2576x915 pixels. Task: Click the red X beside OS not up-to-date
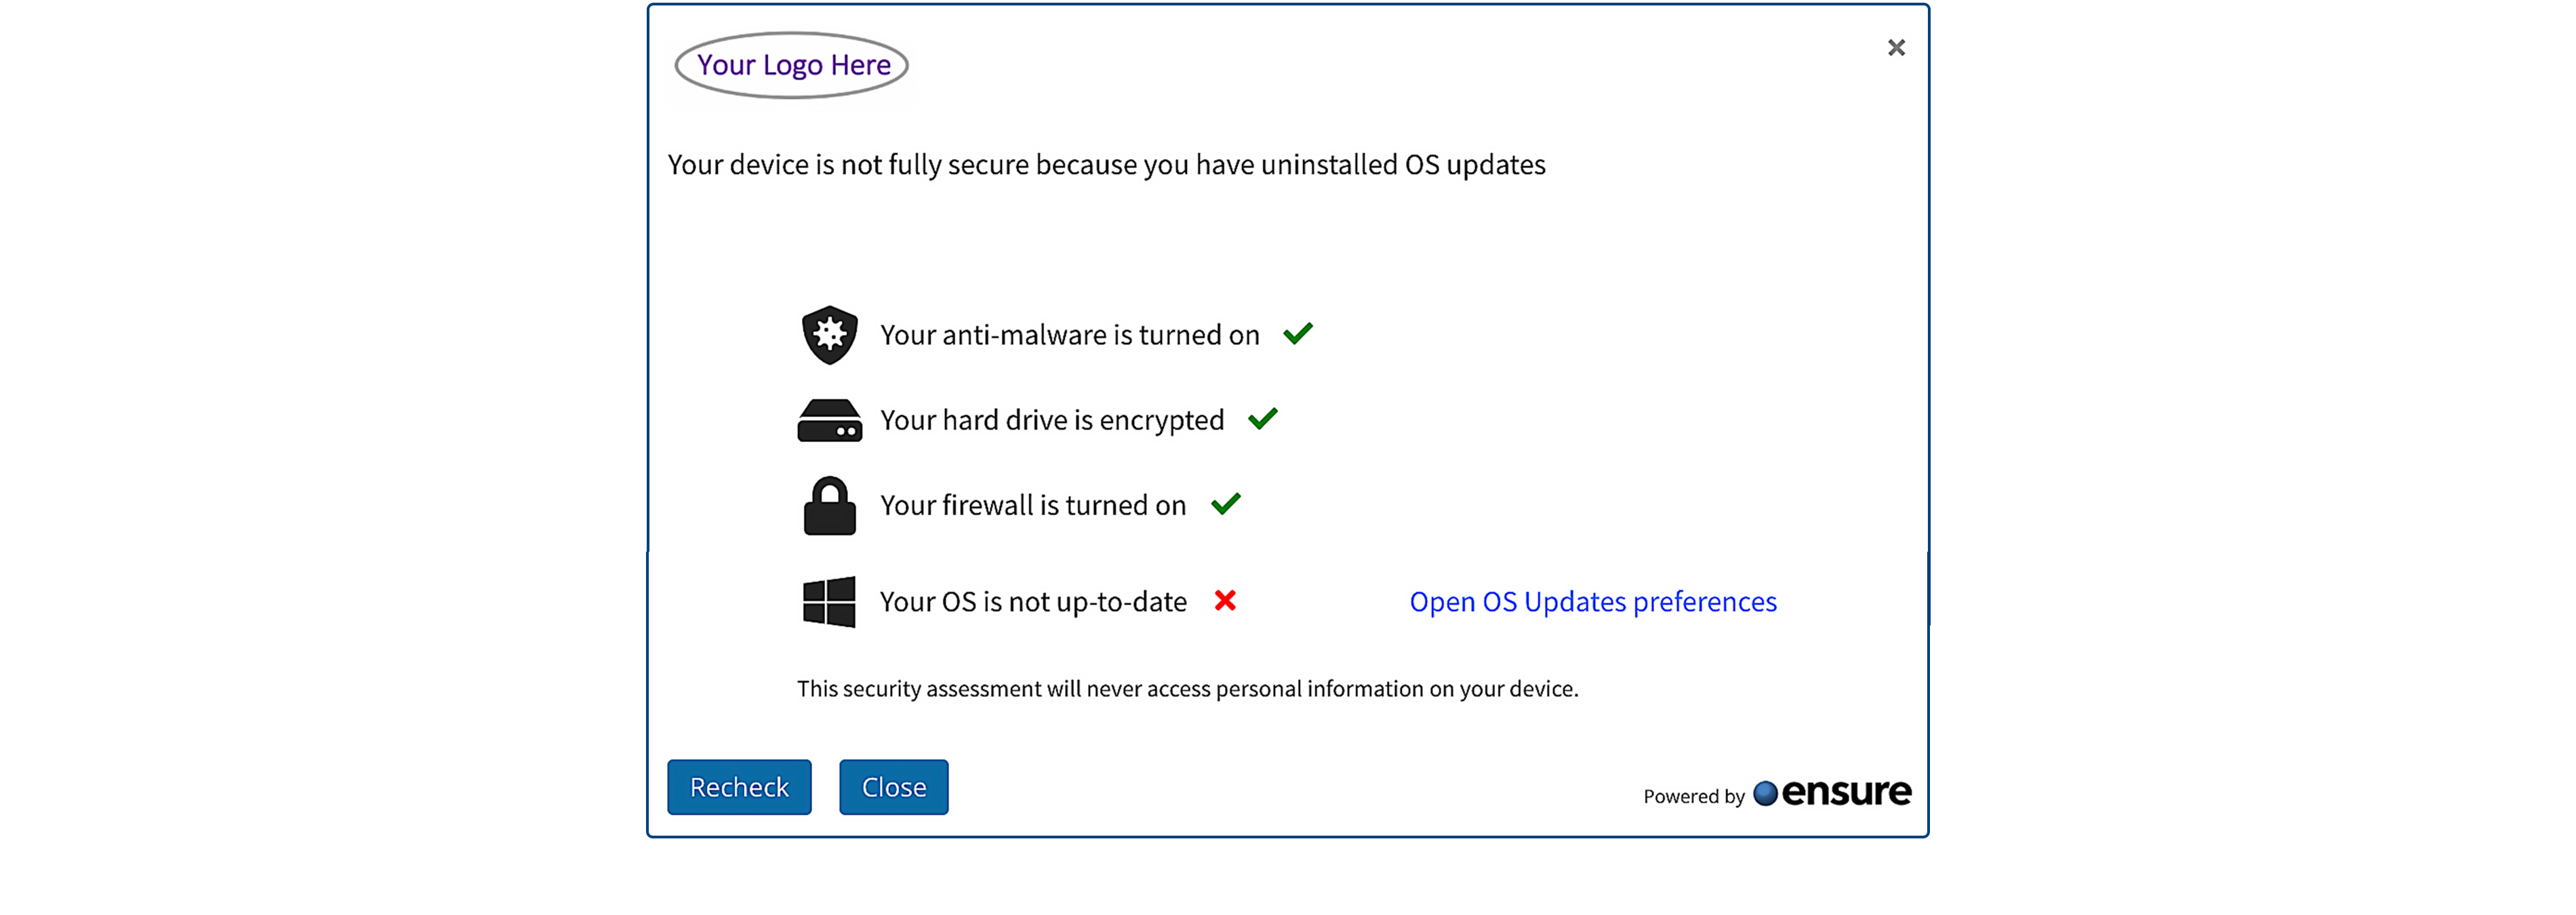coord(1225,600)
